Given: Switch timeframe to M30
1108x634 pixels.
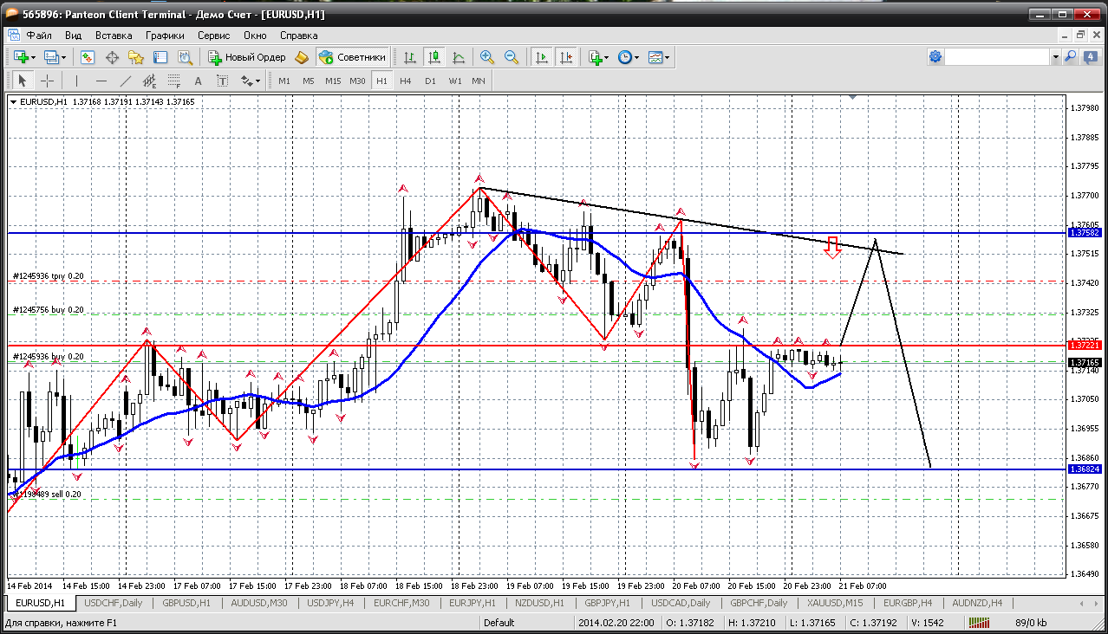Looking at the screenshot, I should [x=357, y=81].
